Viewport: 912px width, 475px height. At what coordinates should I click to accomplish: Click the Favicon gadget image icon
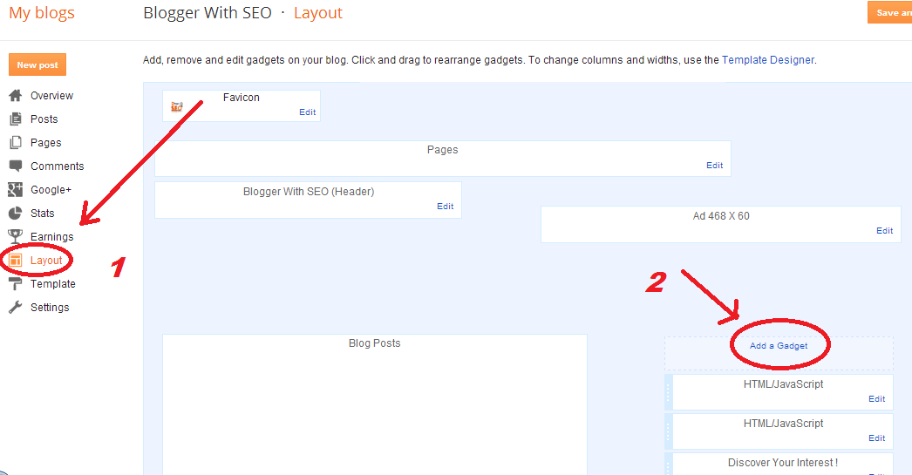click(x=177, y=106)
